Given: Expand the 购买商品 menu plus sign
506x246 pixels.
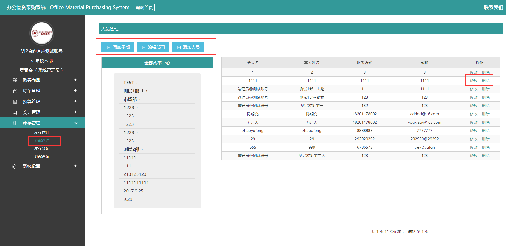Looking at the screenshot, I should coord(75,80).
